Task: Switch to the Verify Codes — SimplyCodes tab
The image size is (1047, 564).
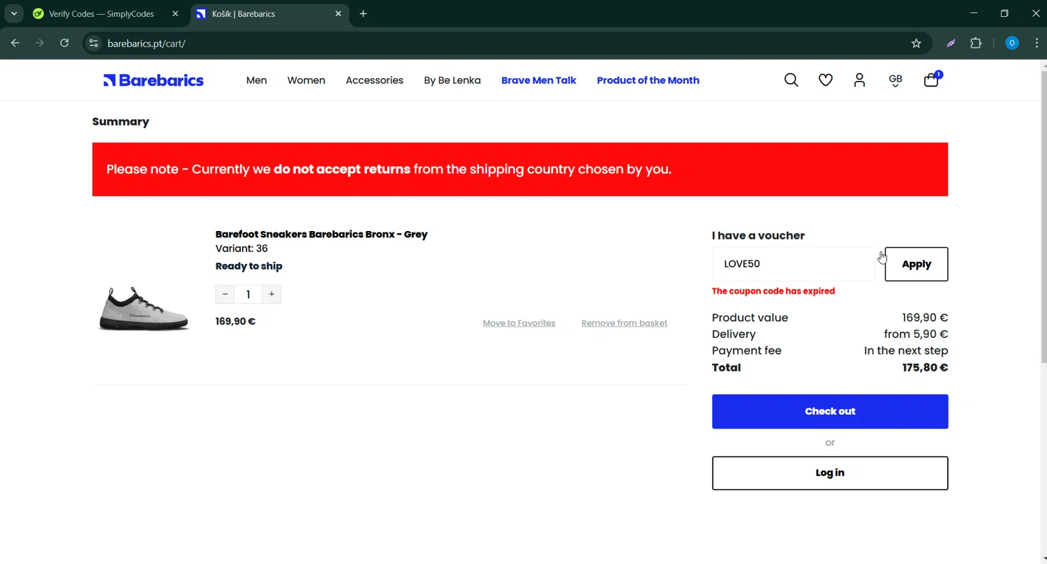Action: tap(101, 14)
